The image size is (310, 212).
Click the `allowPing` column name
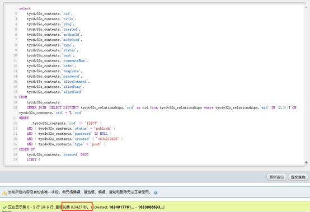[x=72, y=87]
